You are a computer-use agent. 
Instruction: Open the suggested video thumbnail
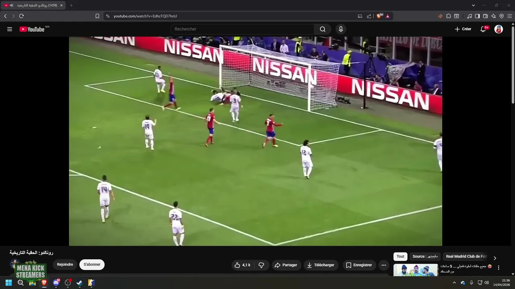416,270
